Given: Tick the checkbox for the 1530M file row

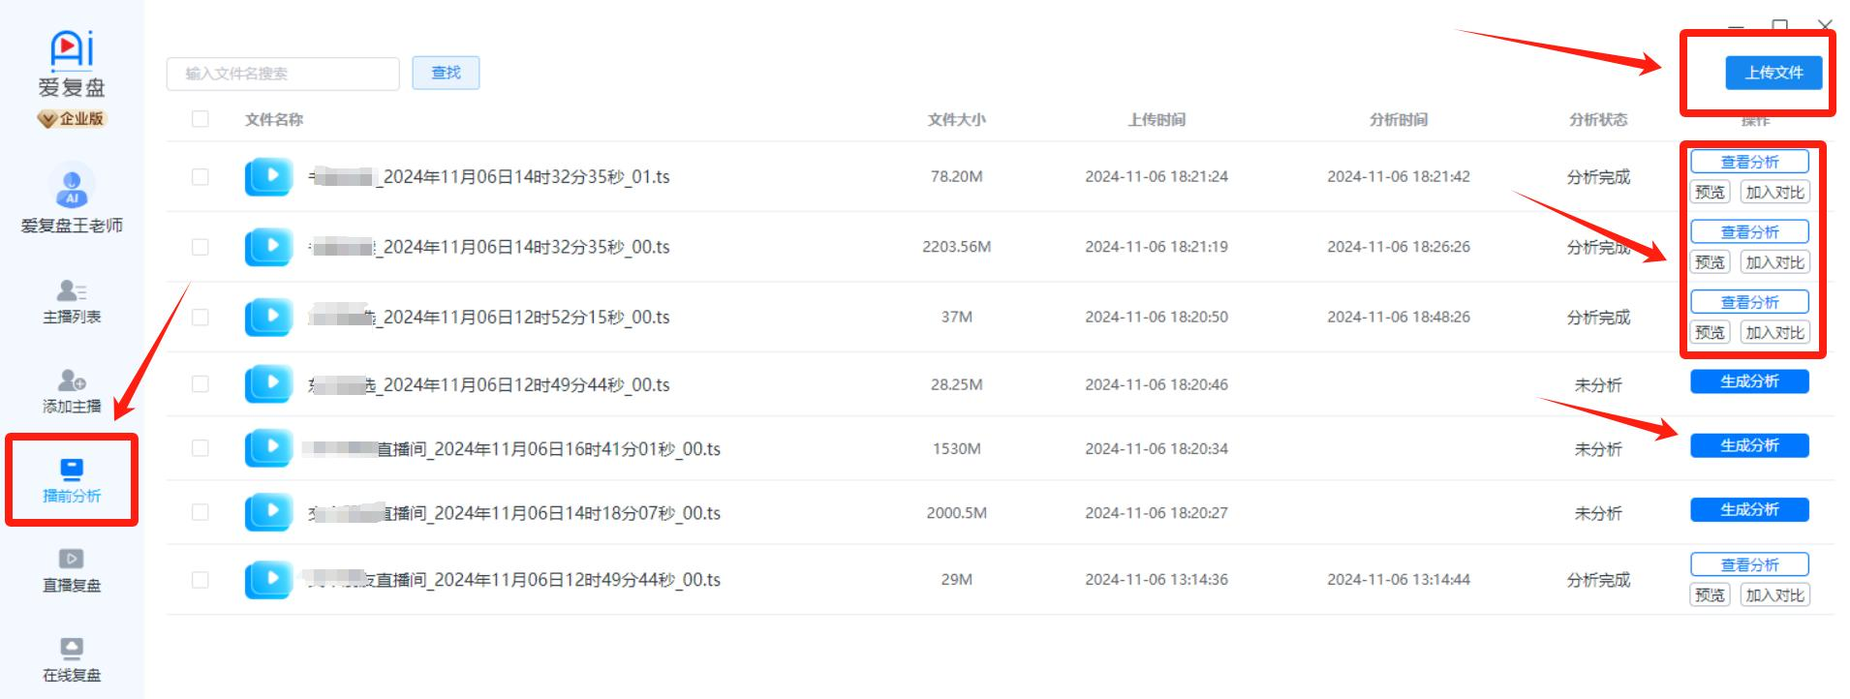Looking at the screenshot, I should (200, 448).
